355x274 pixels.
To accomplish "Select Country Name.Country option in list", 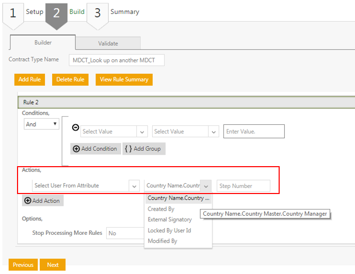I will click(x=179, y=198).
